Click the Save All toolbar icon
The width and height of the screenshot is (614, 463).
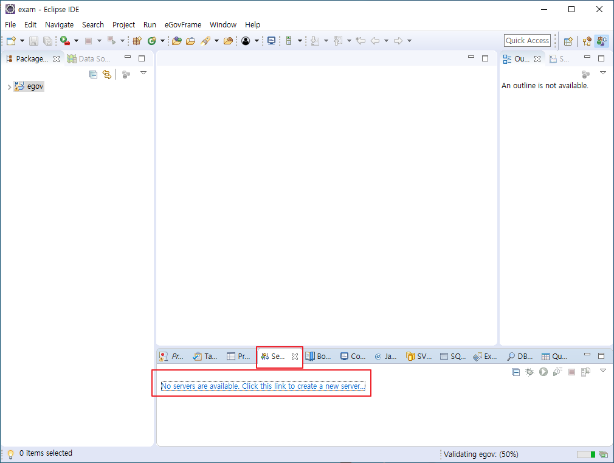47,41
